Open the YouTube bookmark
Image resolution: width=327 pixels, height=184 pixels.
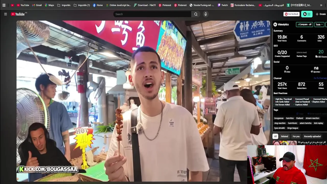23,5
